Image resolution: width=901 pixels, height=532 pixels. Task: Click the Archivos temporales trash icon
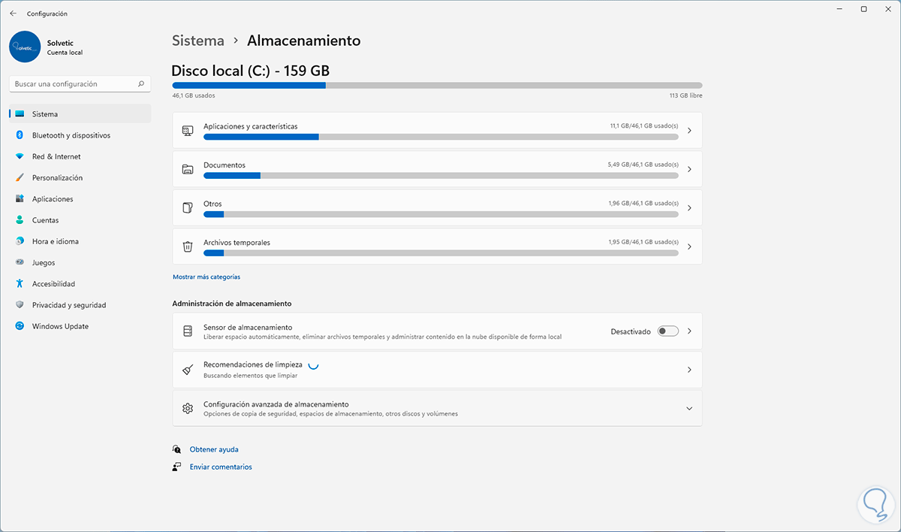point(188,246)
